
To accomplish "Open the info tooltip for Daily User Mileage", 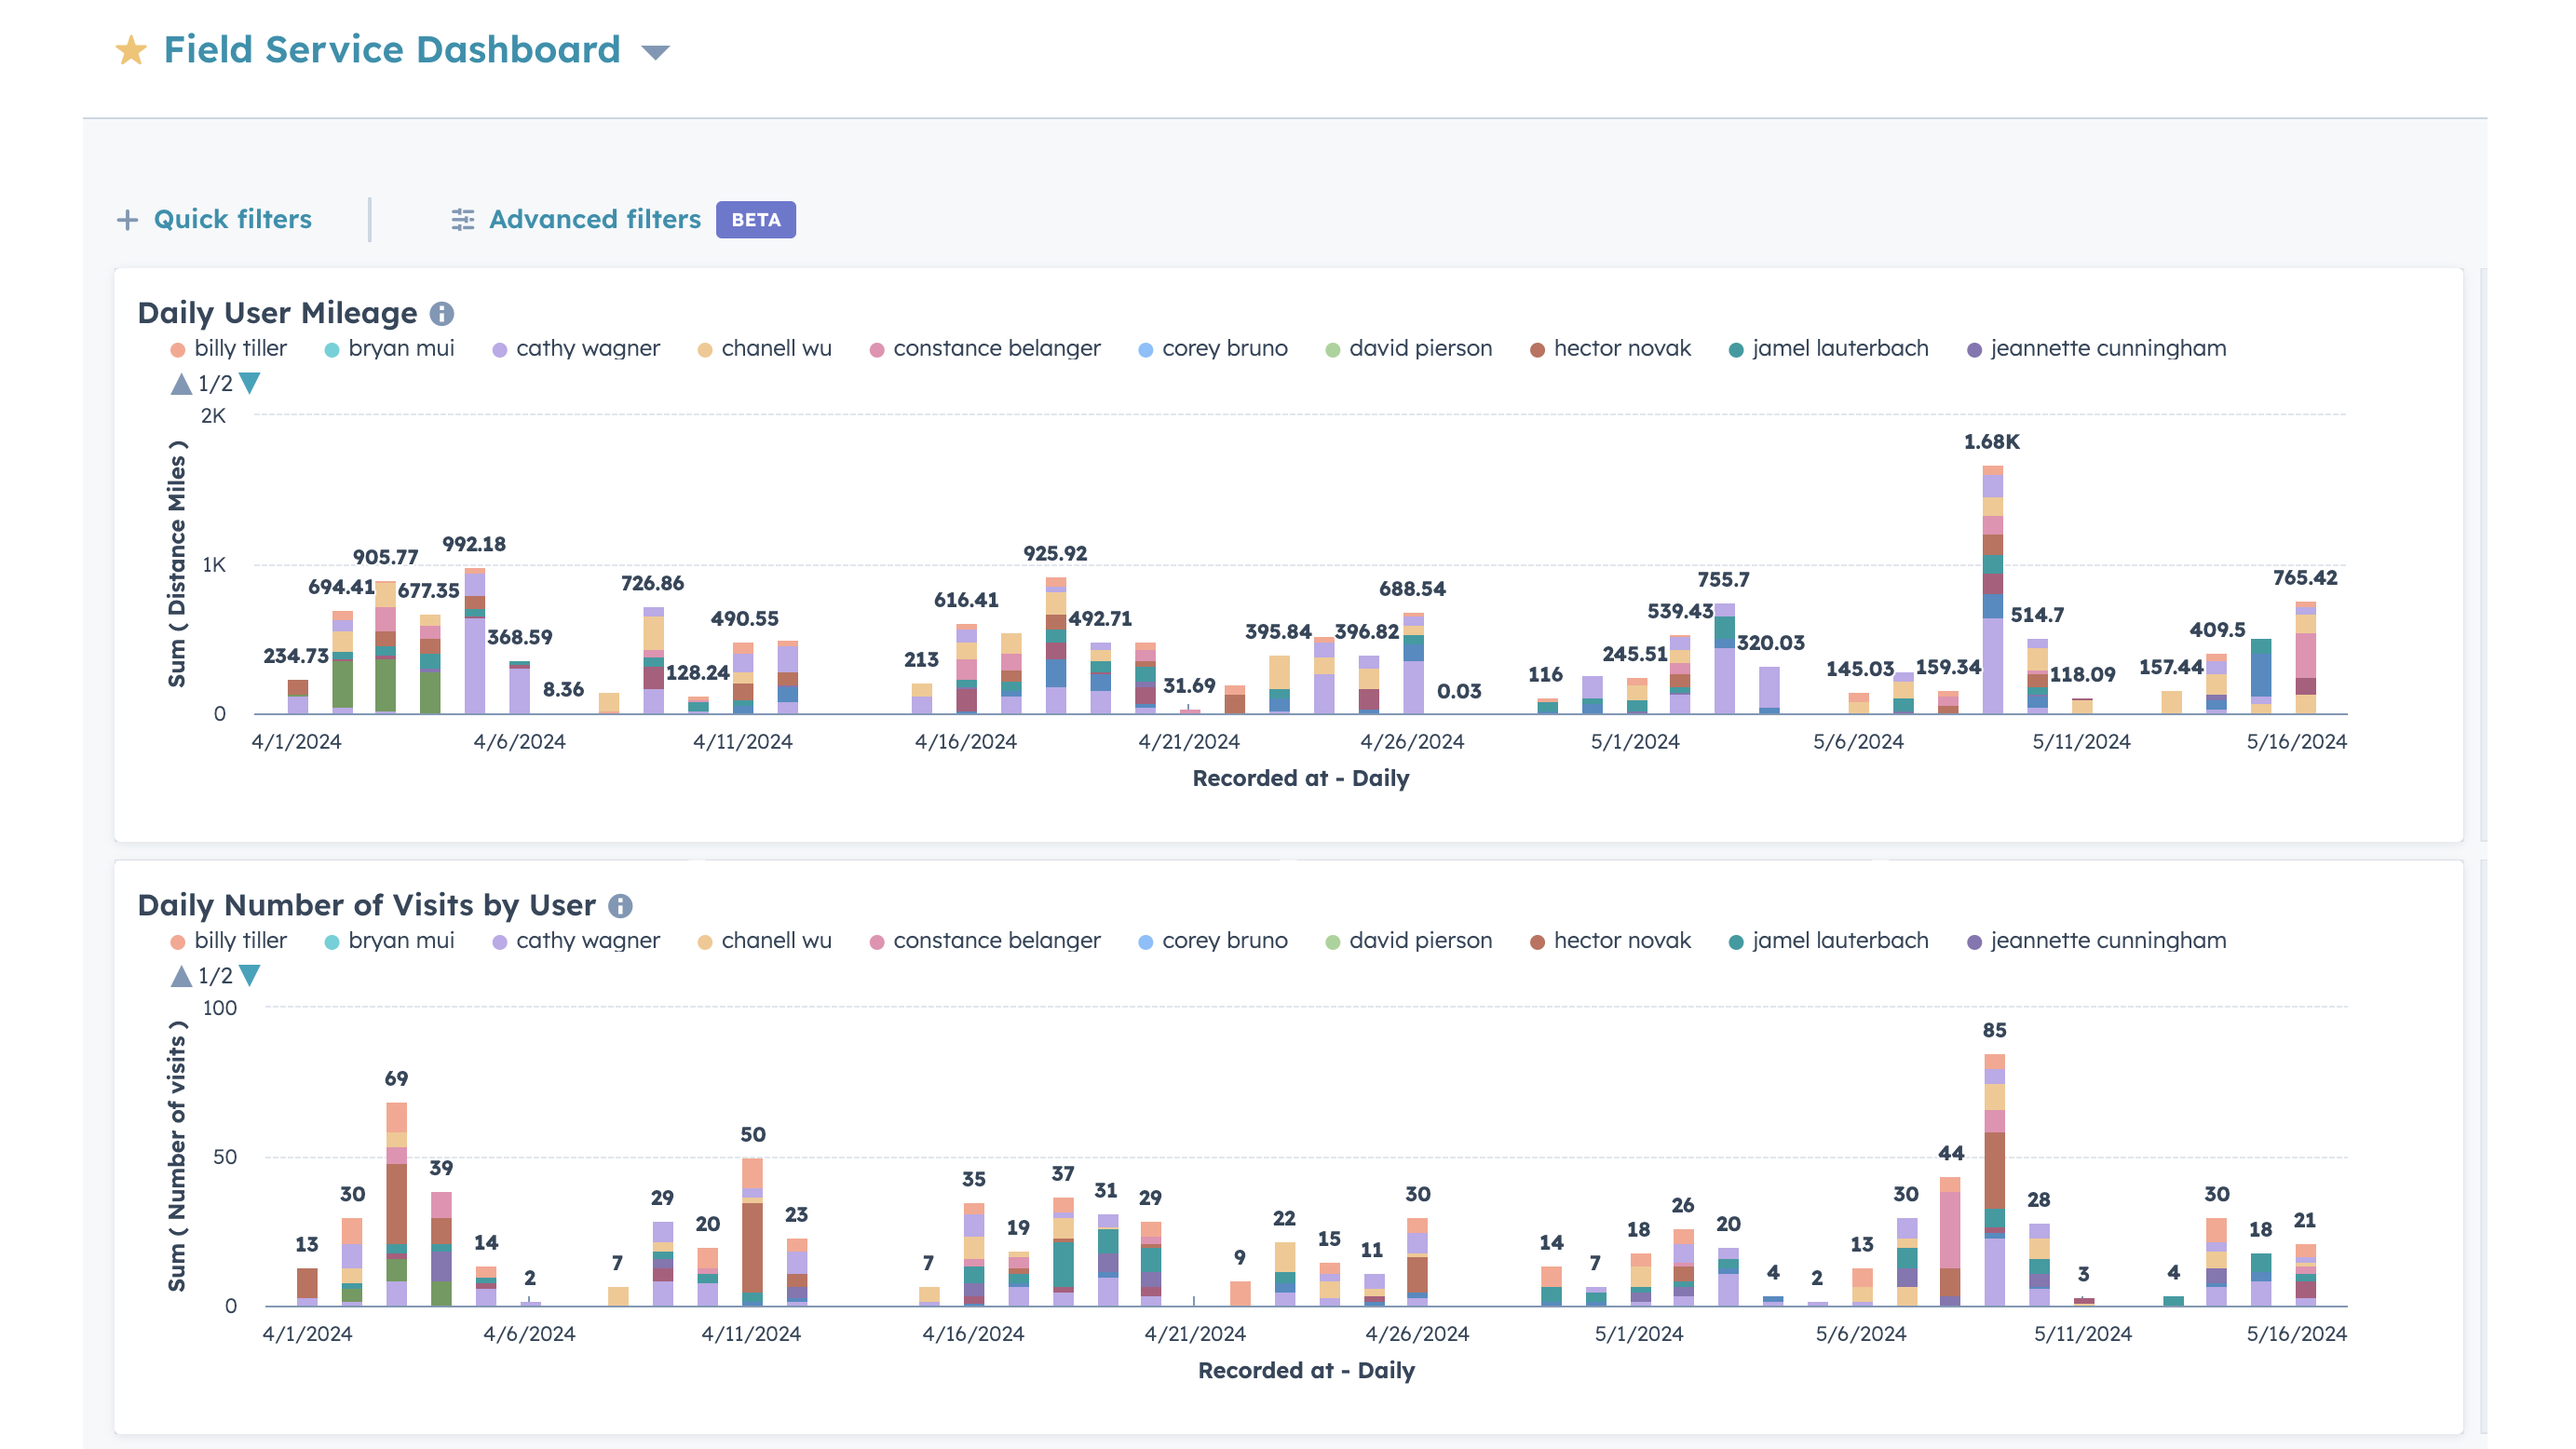I will [x=443, y=313].
